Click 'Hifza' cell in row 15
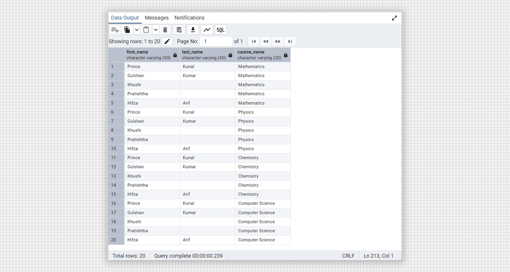 tap(152, 194)
